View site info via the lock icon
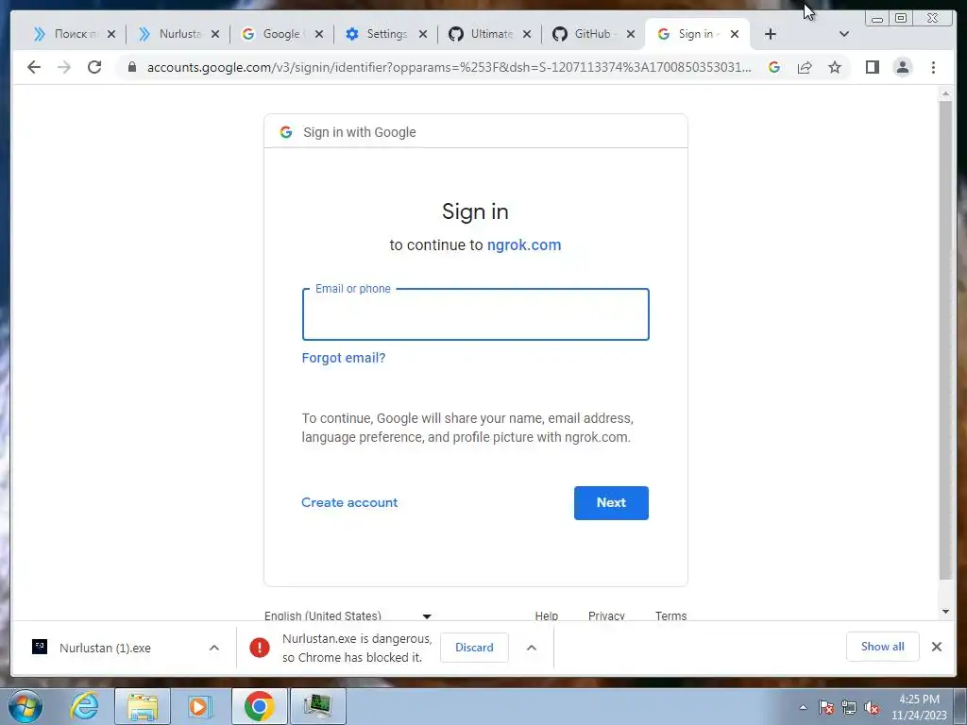The height and width of the screenshot is (725, 967). coord(132,67)
